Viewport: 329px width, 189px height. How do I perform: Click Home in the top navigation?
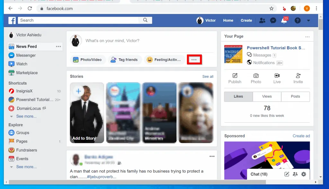click(228, 20)
